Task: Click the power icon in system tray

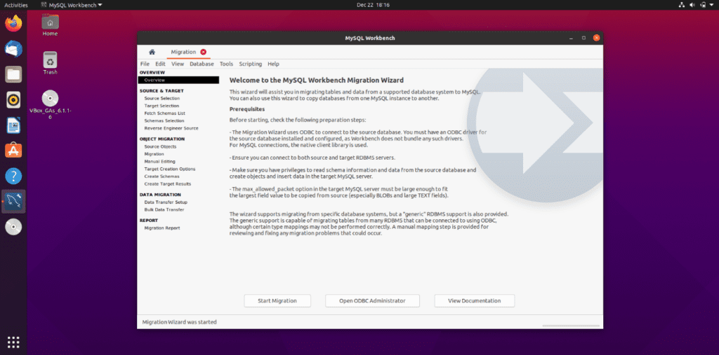Action: [703, 5]
